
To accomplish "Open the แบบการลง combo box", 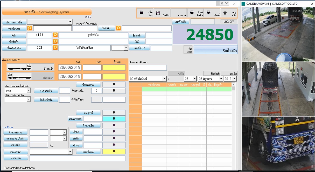I will 70,152.
